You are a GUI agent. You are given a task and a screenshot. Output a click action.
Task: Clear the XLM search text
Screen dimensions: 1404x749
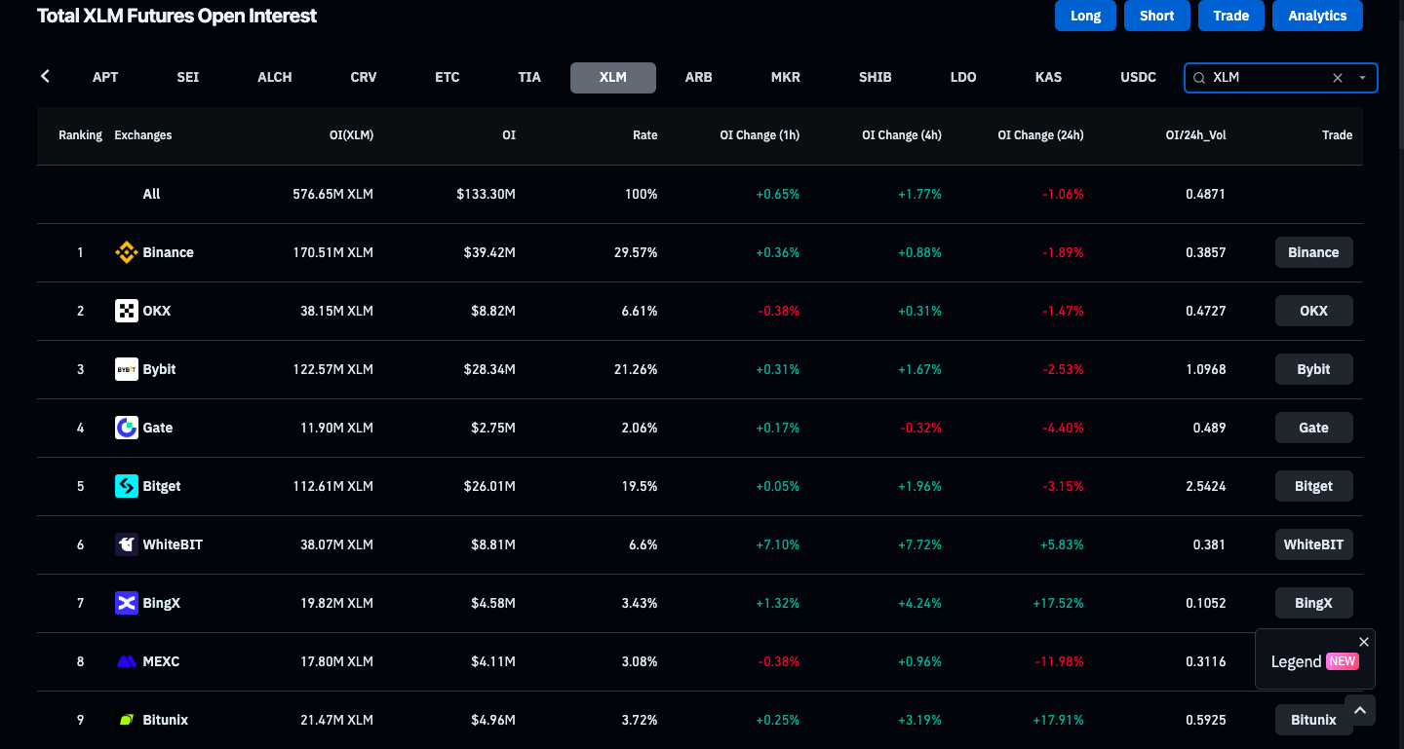[1338, 78]
